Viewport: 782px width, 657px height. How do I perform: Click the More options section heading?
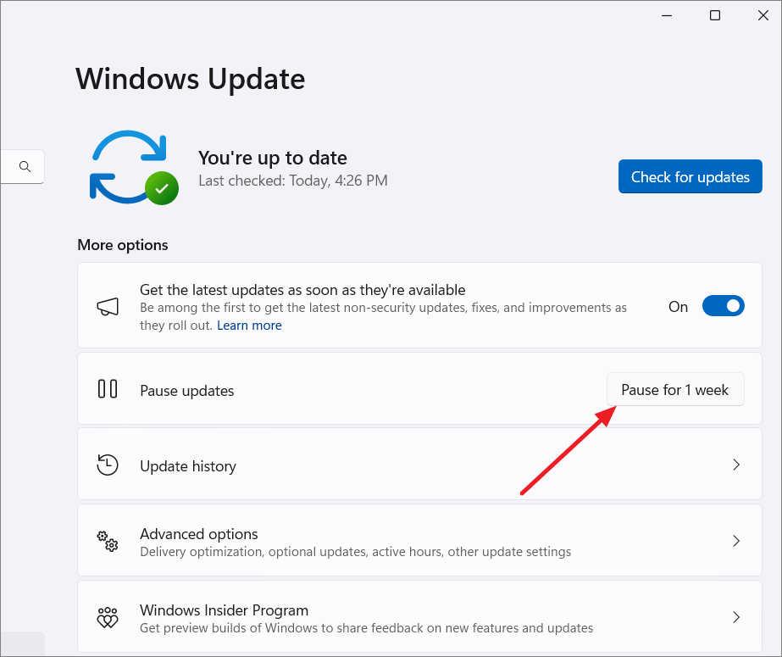pyautogui.click(x=123, y=245)
